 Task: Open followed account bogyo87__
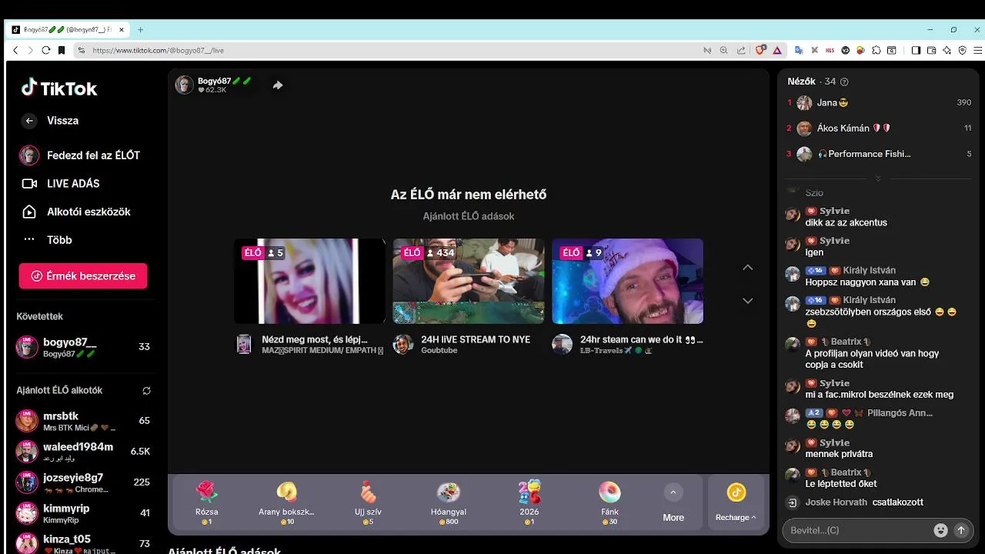(x=83, y=347)
